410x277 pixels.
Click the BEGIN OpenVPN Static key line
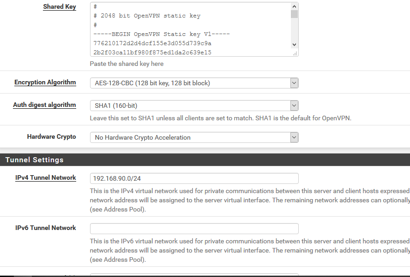162,34
